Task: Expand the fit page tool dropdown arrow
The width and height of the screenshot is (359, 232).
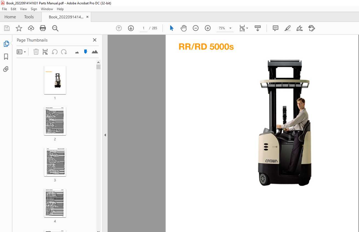Action: [247, 28]
